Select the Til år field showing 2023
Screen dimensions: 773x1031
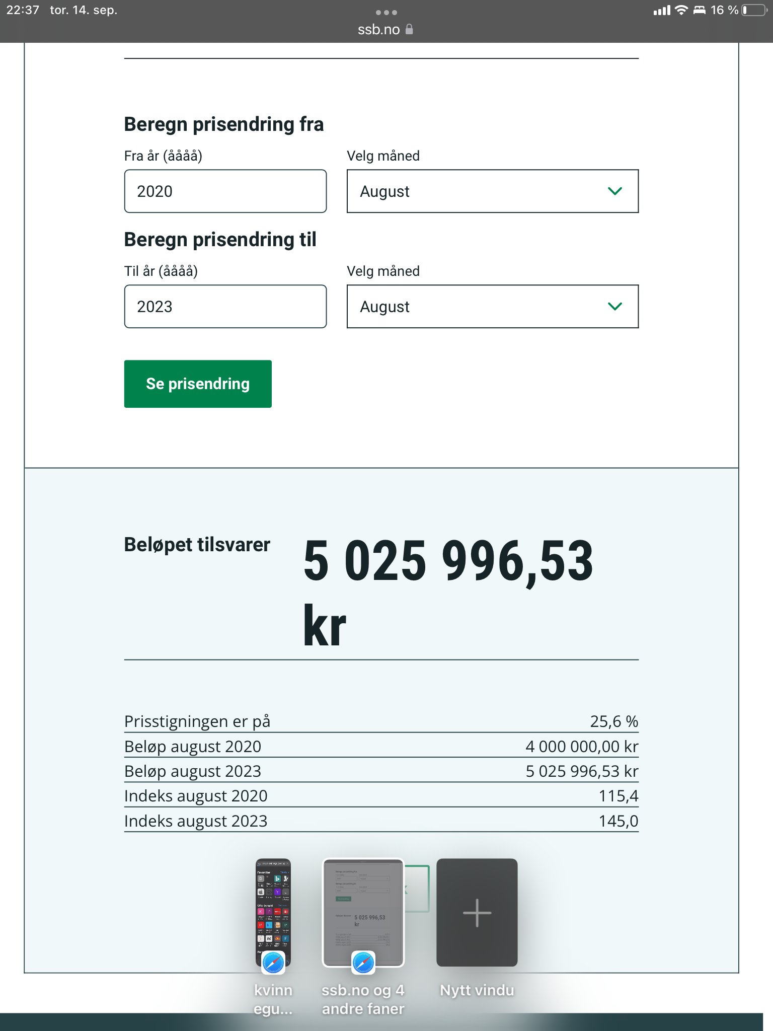pos(225,307)
